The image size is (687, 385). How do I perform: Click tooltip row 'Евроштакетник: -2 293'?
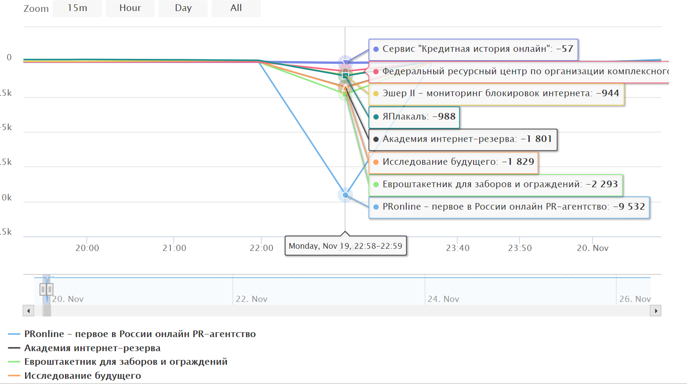pyautogui.click(x=496, y=185)
